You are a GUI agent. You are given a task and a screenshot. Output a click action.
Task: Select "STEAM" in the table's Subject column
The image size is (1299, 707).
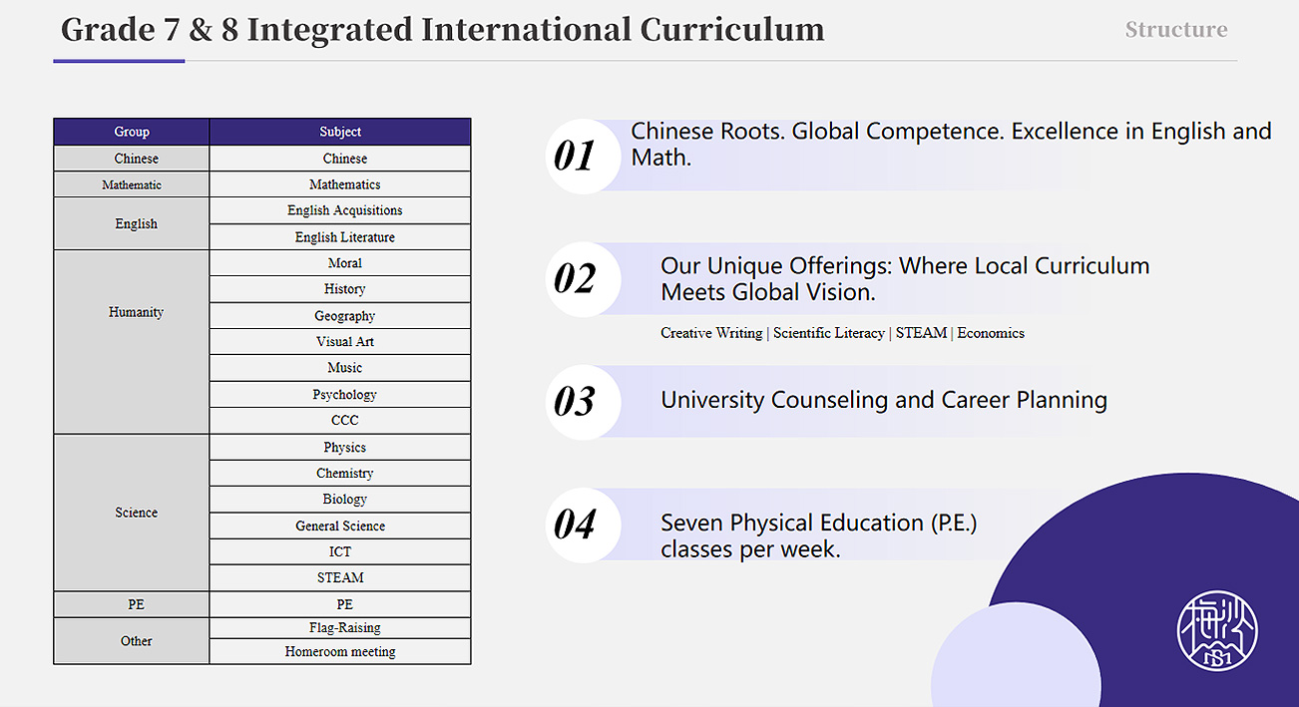tap(340, 577)
